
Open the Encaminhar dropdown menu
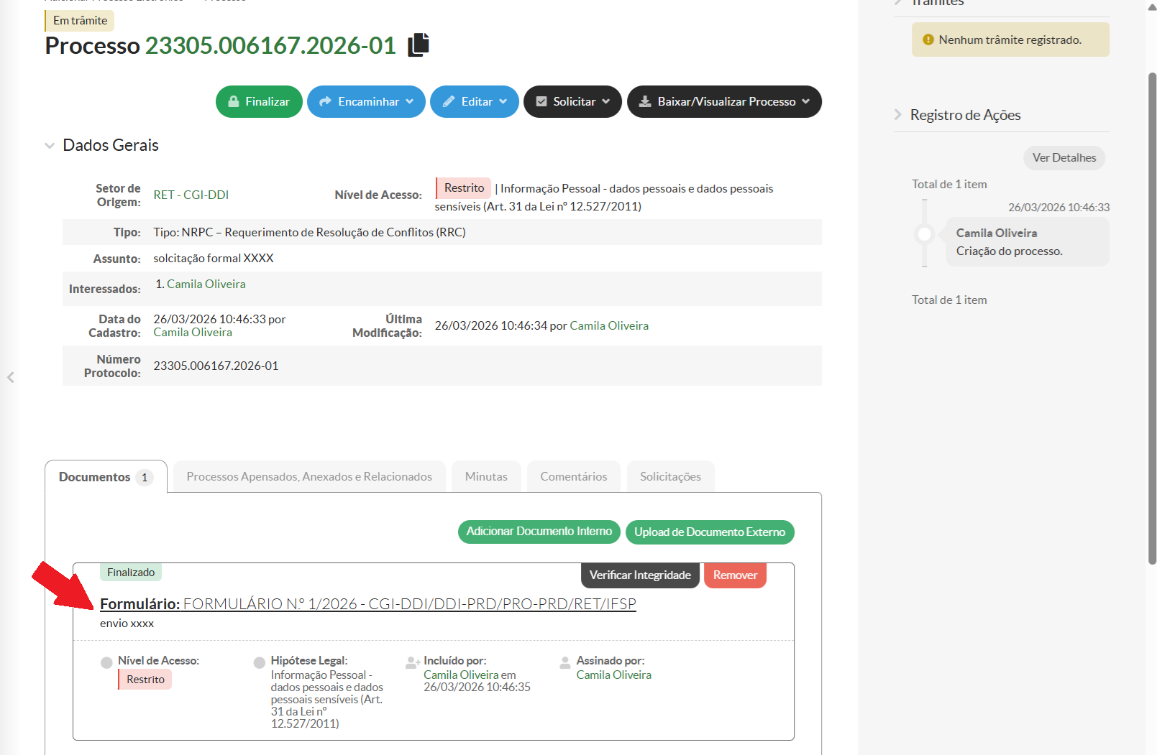point(366,102)
